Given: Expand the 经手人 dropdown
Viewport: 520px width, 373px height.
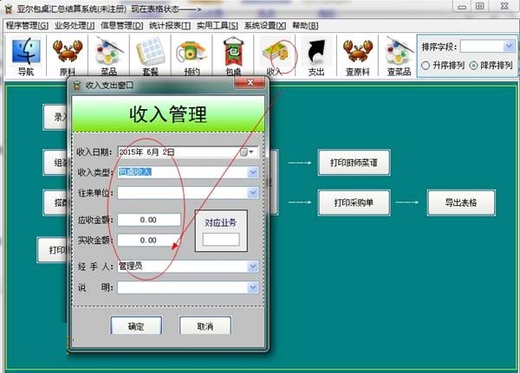Looking at the screenshot, I should point(253,266).
